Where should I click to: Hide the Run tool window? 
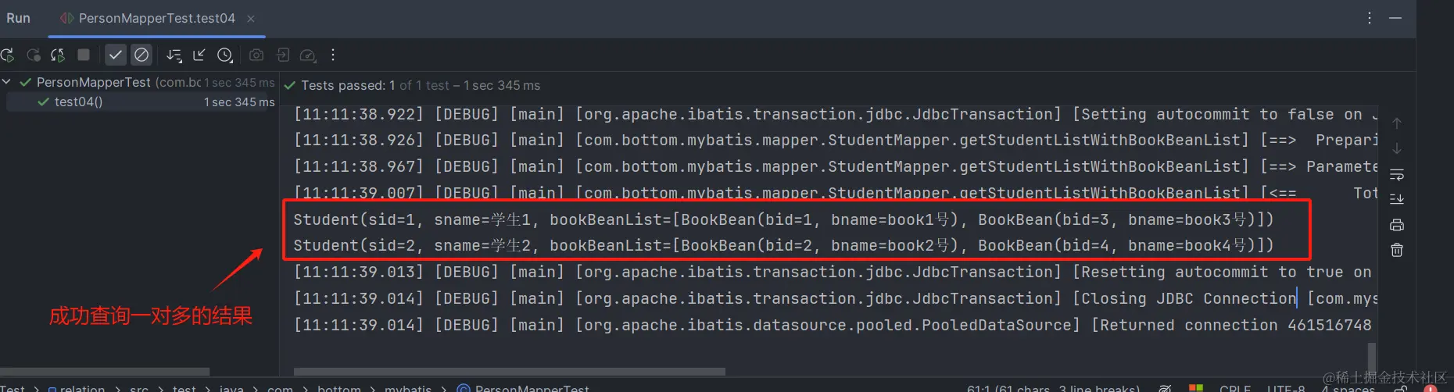tap(1395, 18)
